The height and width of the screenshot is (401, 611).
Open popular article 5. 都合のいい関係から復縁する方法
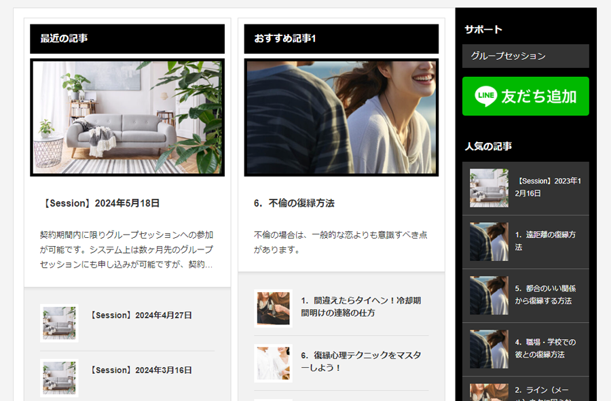(x=545, y=294)
